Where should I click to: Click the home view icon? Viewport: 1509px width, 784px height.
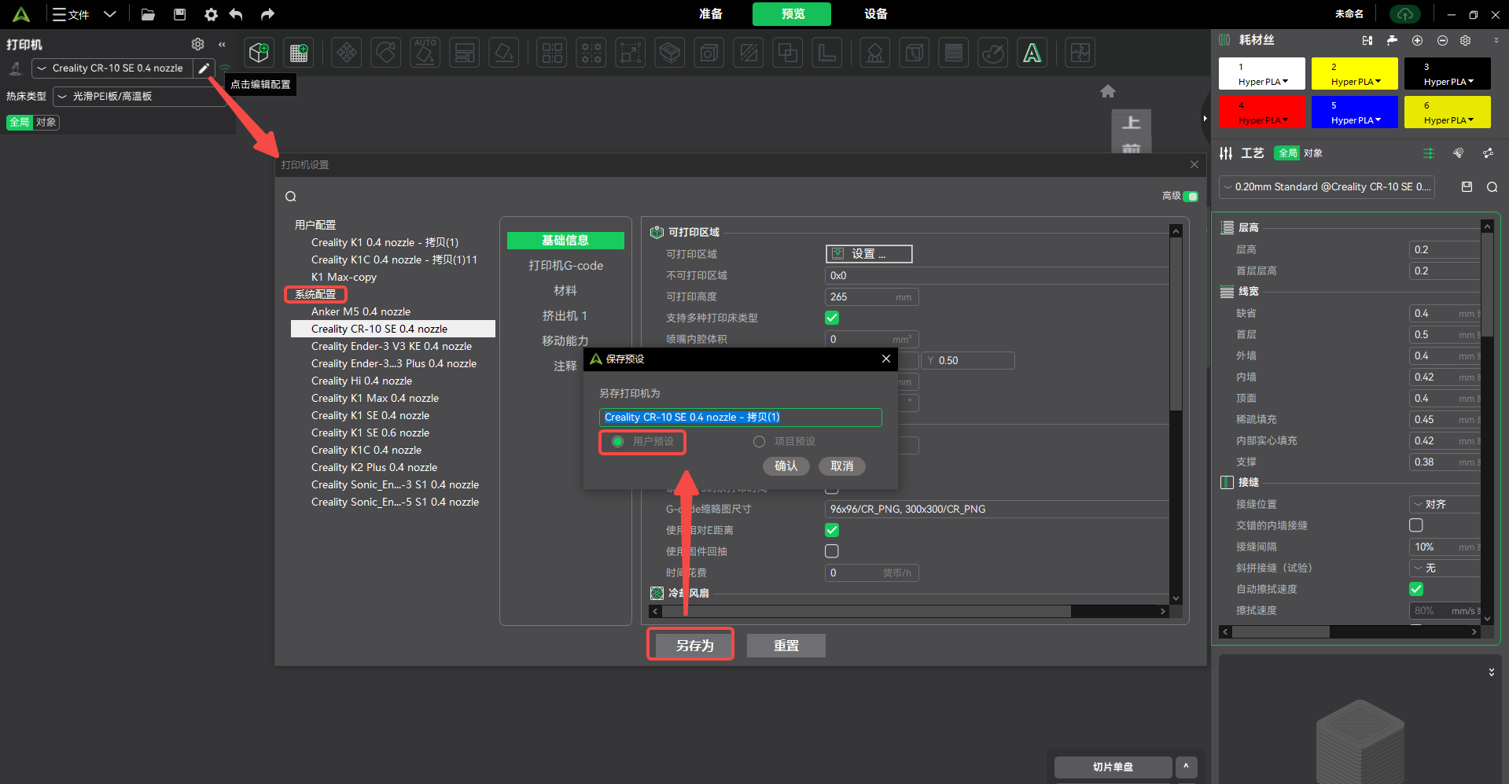pos(1108,91)
